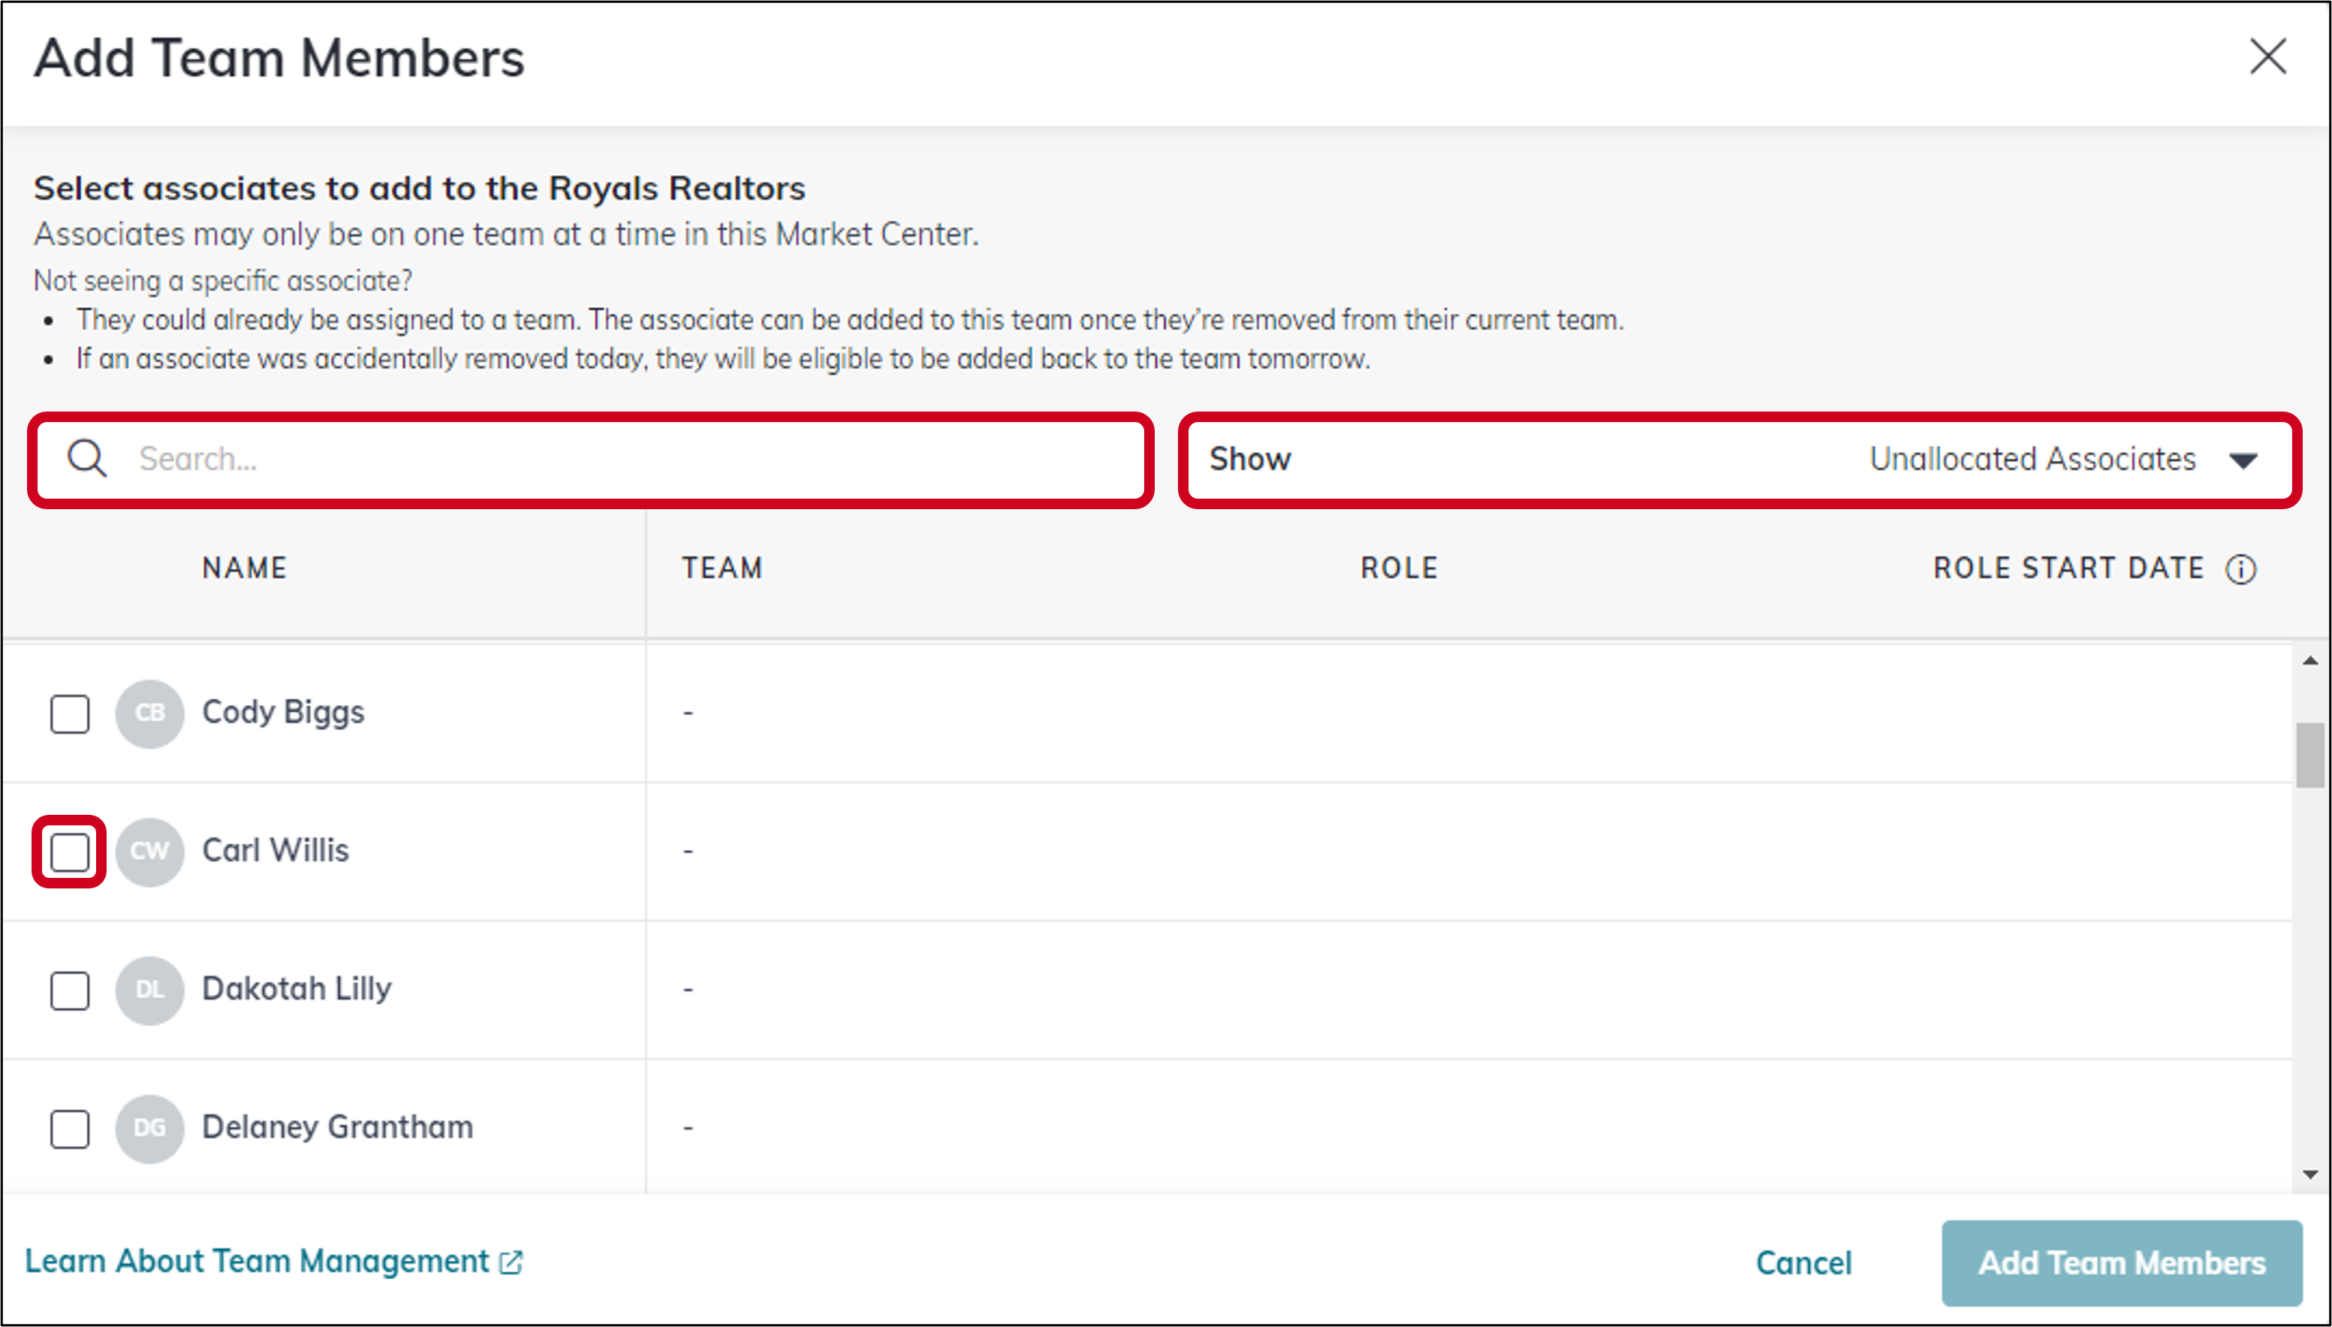Click Cody Biggs avatar circle

(x=149, y=713)
